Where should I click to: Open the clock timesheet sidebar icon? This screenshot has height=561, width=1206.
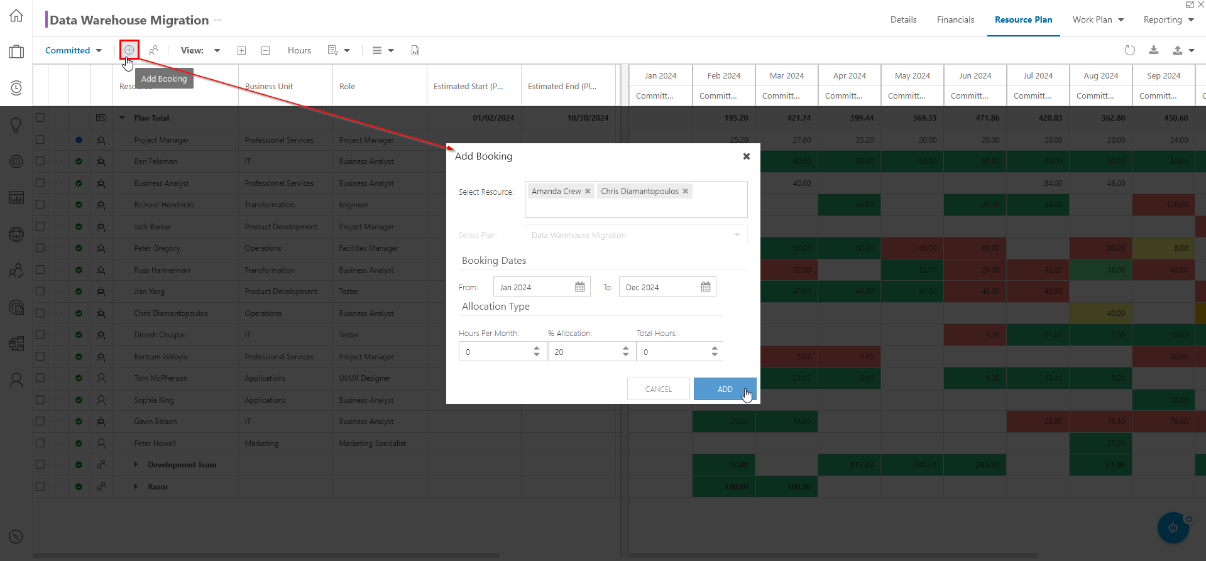(x=16, y=88)
